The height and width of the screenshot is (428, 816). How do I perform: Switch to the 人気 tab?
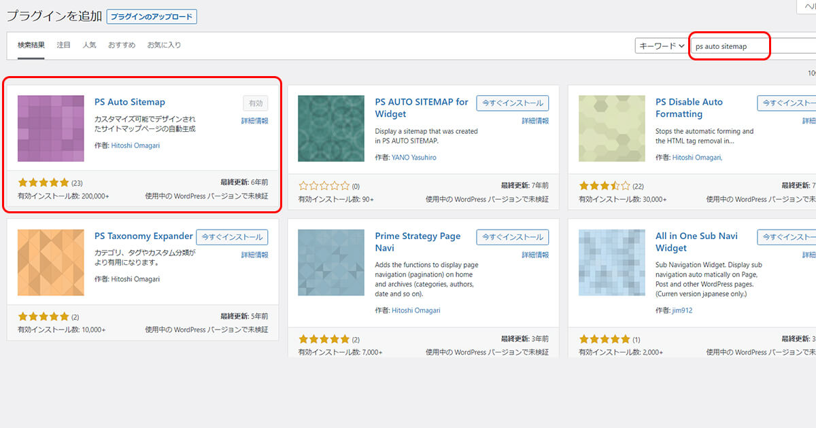(89, 46)
